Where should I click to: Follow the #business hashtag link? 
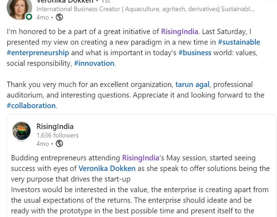(x=195, y=53)
